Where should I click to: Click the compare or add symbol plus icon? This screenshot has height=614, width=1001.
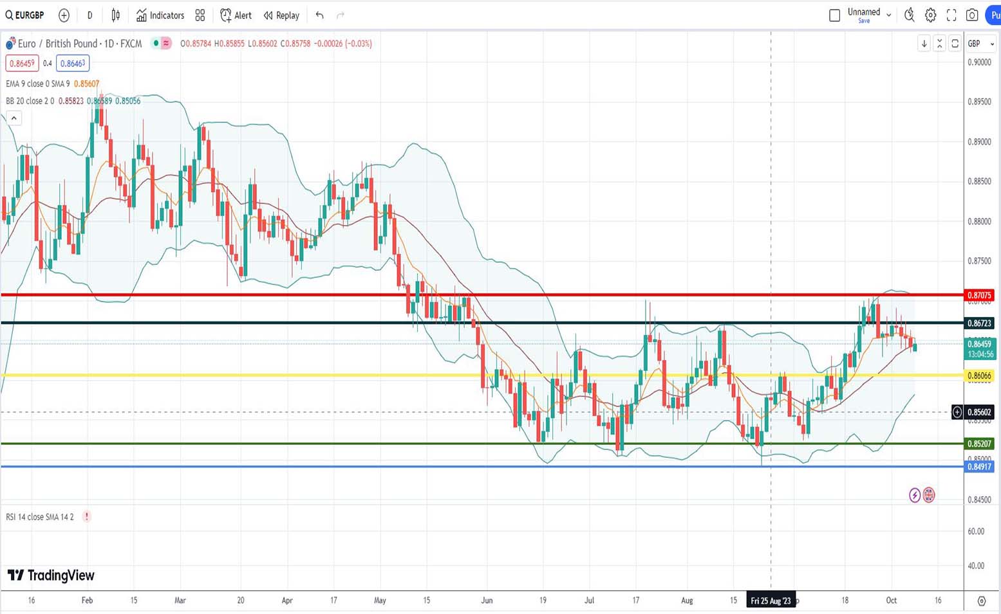click(64, 15)
